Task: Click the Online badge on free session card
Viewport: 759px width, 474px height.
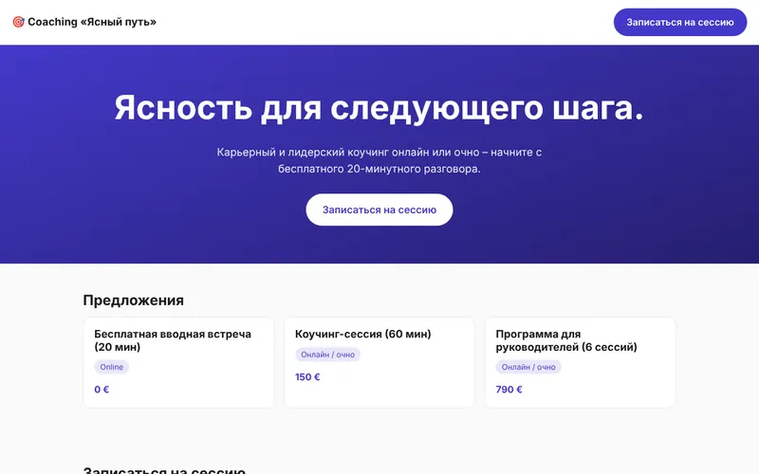Action: pos(111,367)
